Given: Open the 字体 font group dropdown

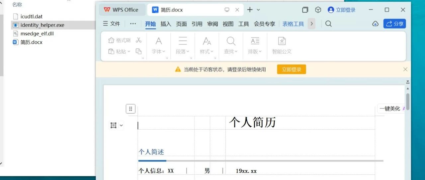Looking at the screenshot, I should 159,52.
